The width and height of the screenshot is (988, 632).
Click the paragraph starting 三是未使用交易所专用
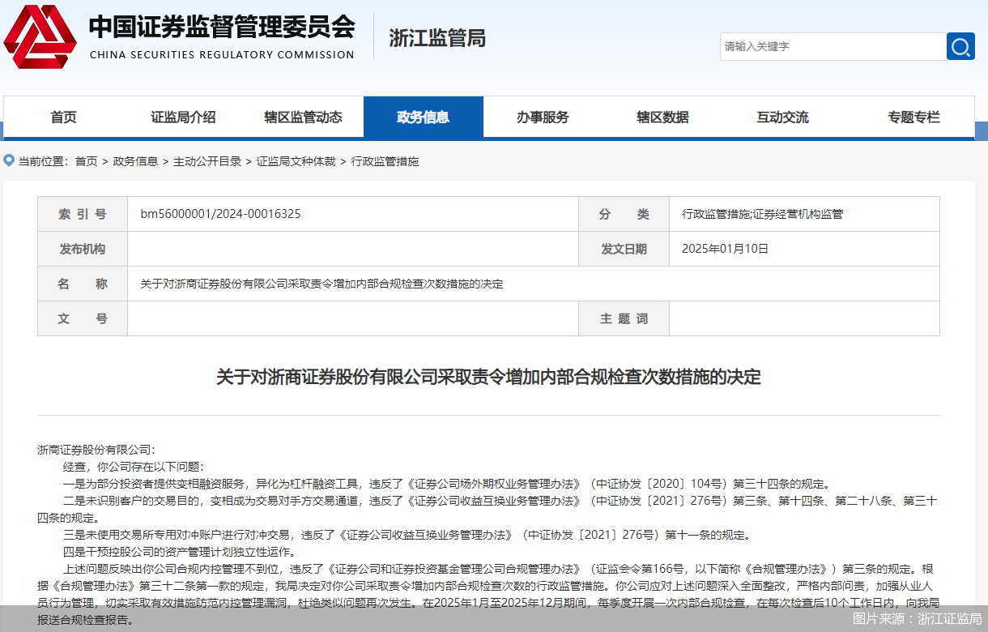[407, 535]
